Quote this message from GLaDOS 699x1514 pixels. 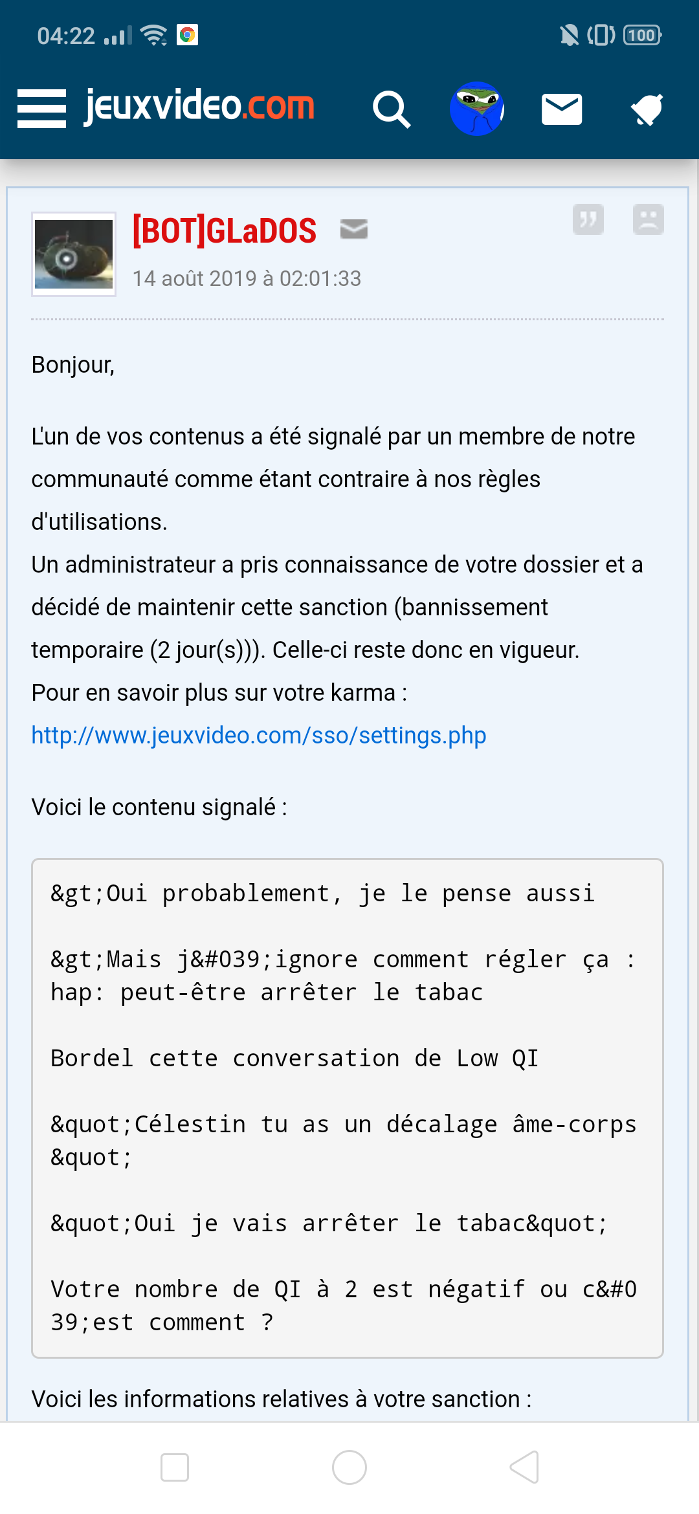[x=588, y=219]
